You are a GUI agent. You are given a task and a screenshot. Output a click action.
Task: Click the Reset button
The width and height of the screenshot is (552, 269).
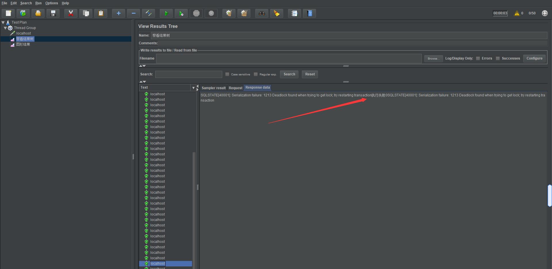310,74
